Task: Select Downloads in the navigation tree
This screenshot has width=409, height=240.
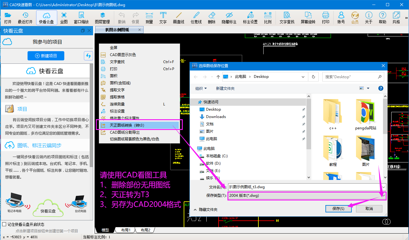Action: pos(216,116)
